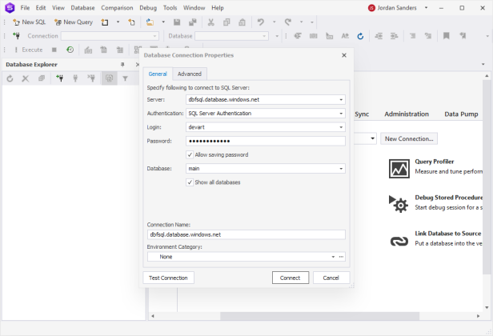Image resolution: width=493 pixels, height=336 pixels.
Task: Click the Query Profiler icon
Action: click(x=399, y=168)
